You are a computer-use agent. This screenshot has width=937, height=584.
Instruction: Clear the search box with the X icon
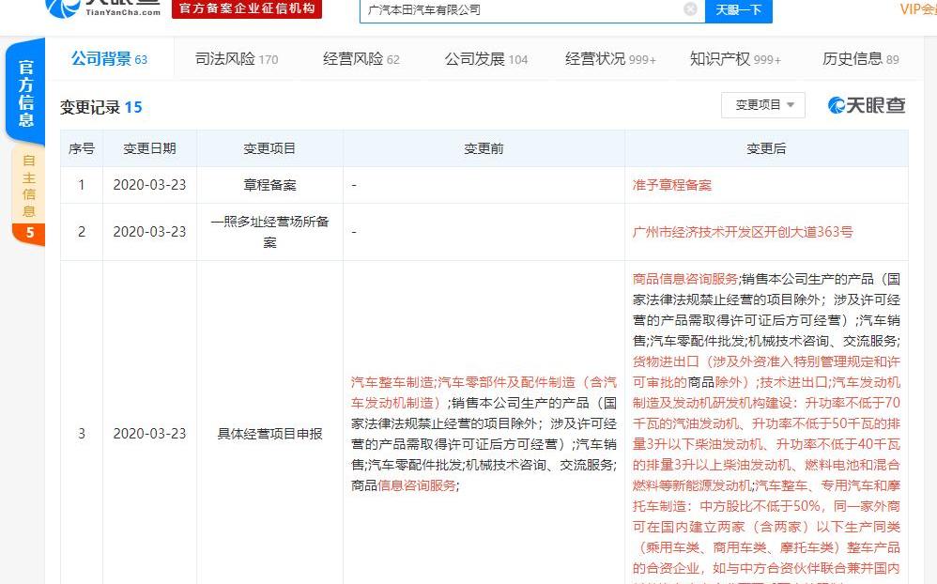[690, 9]
